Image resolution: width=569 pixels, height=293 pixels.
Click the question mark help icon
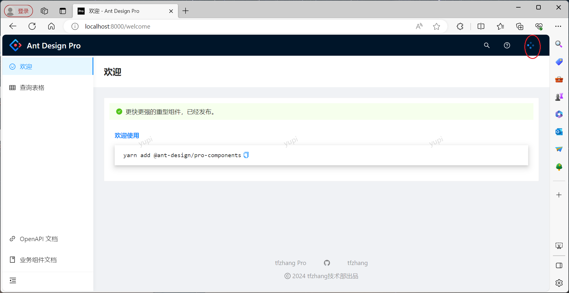[507, 45]
